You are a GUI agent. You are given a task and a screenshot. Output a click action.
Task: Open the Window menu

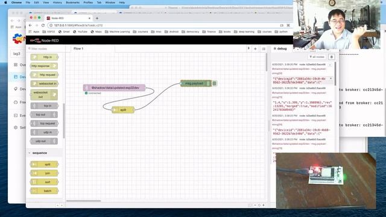(x=110, y=2)
